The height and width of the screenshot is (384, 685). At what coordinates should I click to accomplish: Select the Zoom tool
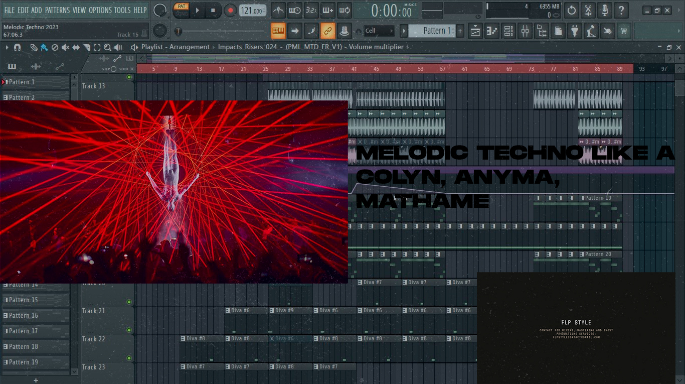point(108,47)
